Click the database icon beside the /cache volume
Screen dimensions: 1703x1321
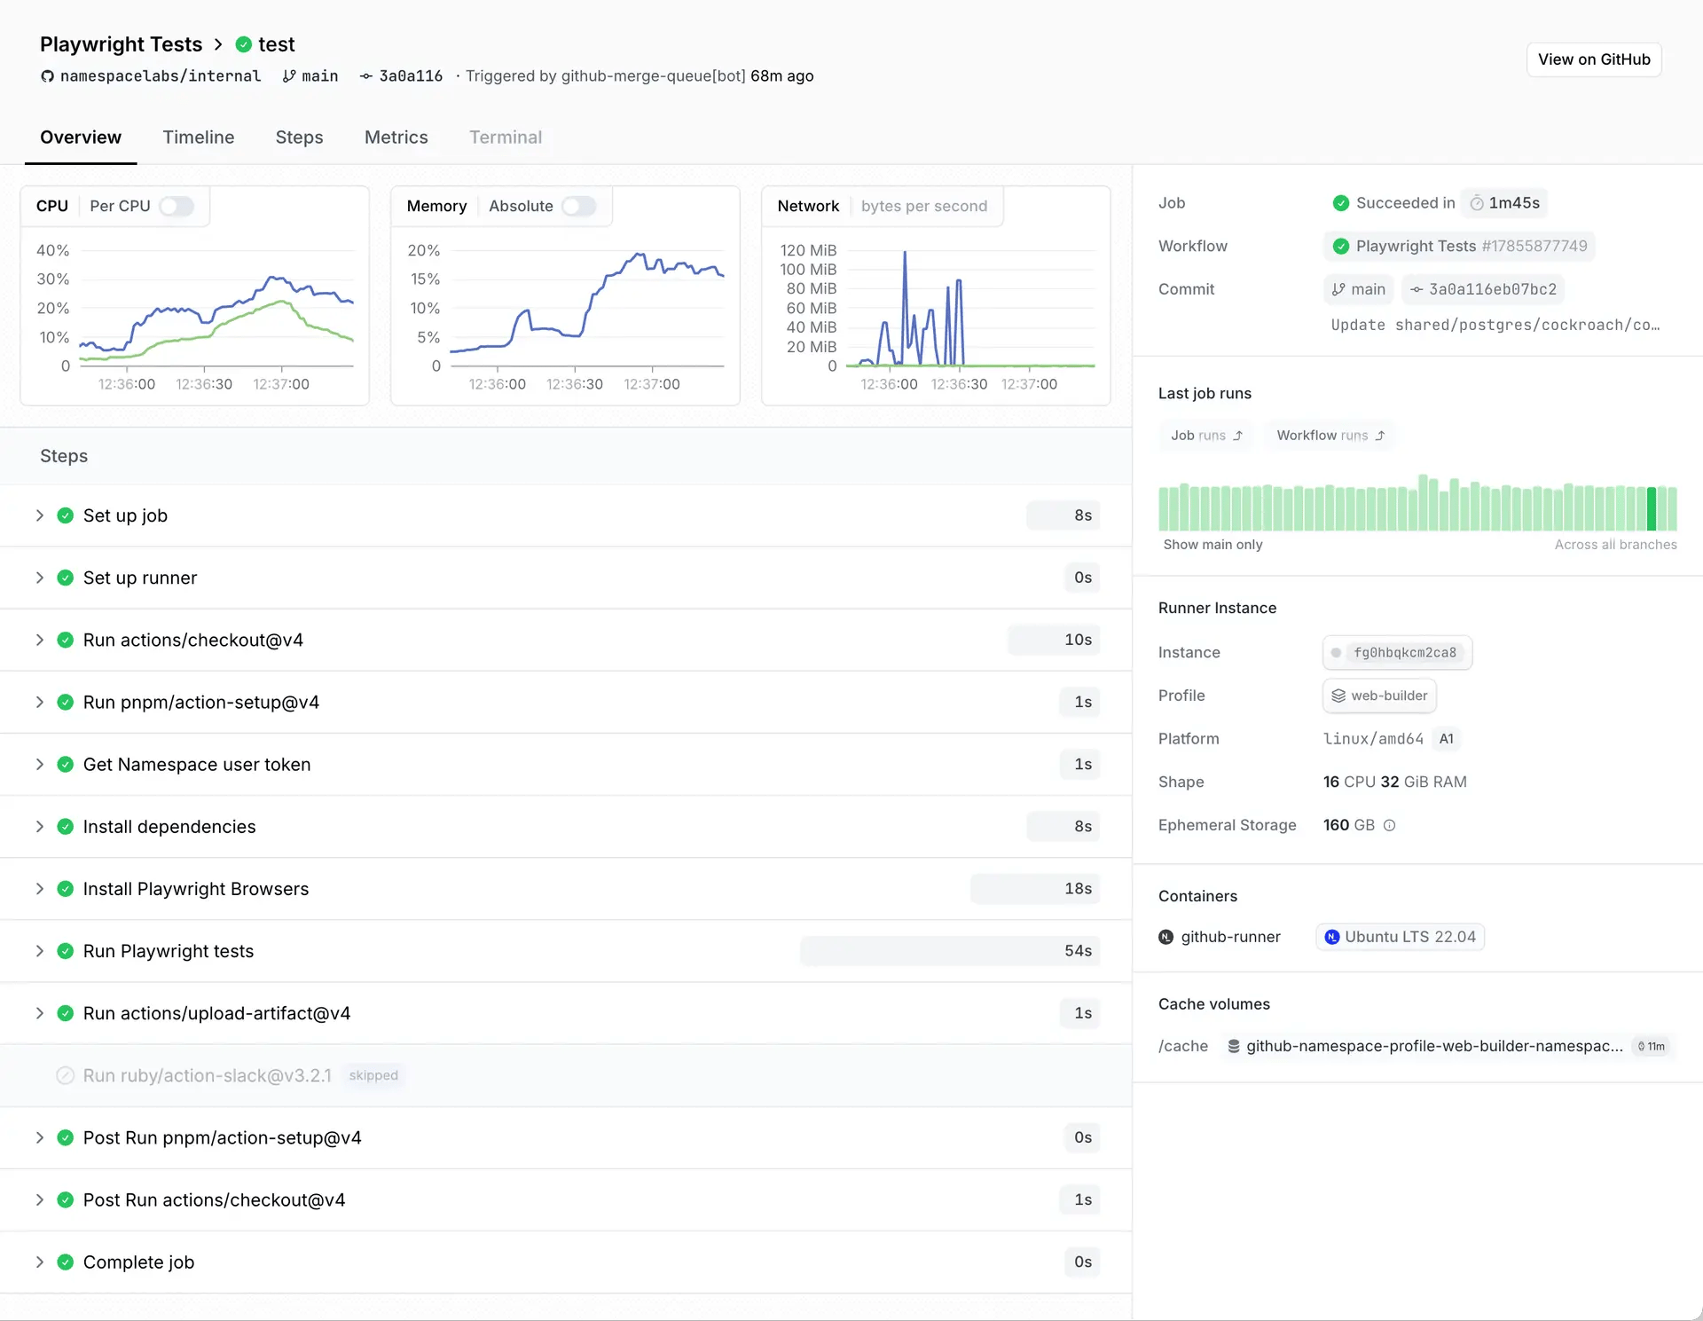pos(1234,1046)
